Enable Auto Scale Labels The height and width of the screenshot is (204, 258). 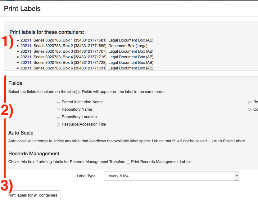pyautogui.click(x=211, y=141)
